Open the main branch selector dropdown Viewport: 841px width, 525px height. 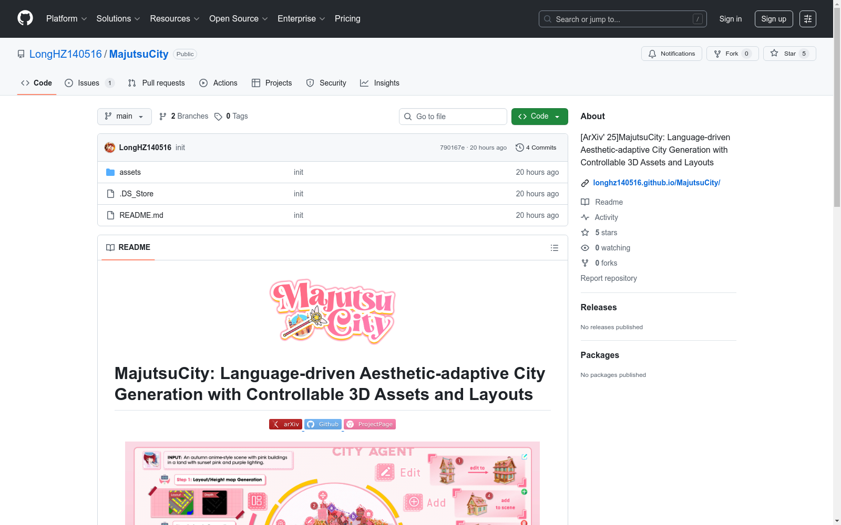tap(125, 117)
